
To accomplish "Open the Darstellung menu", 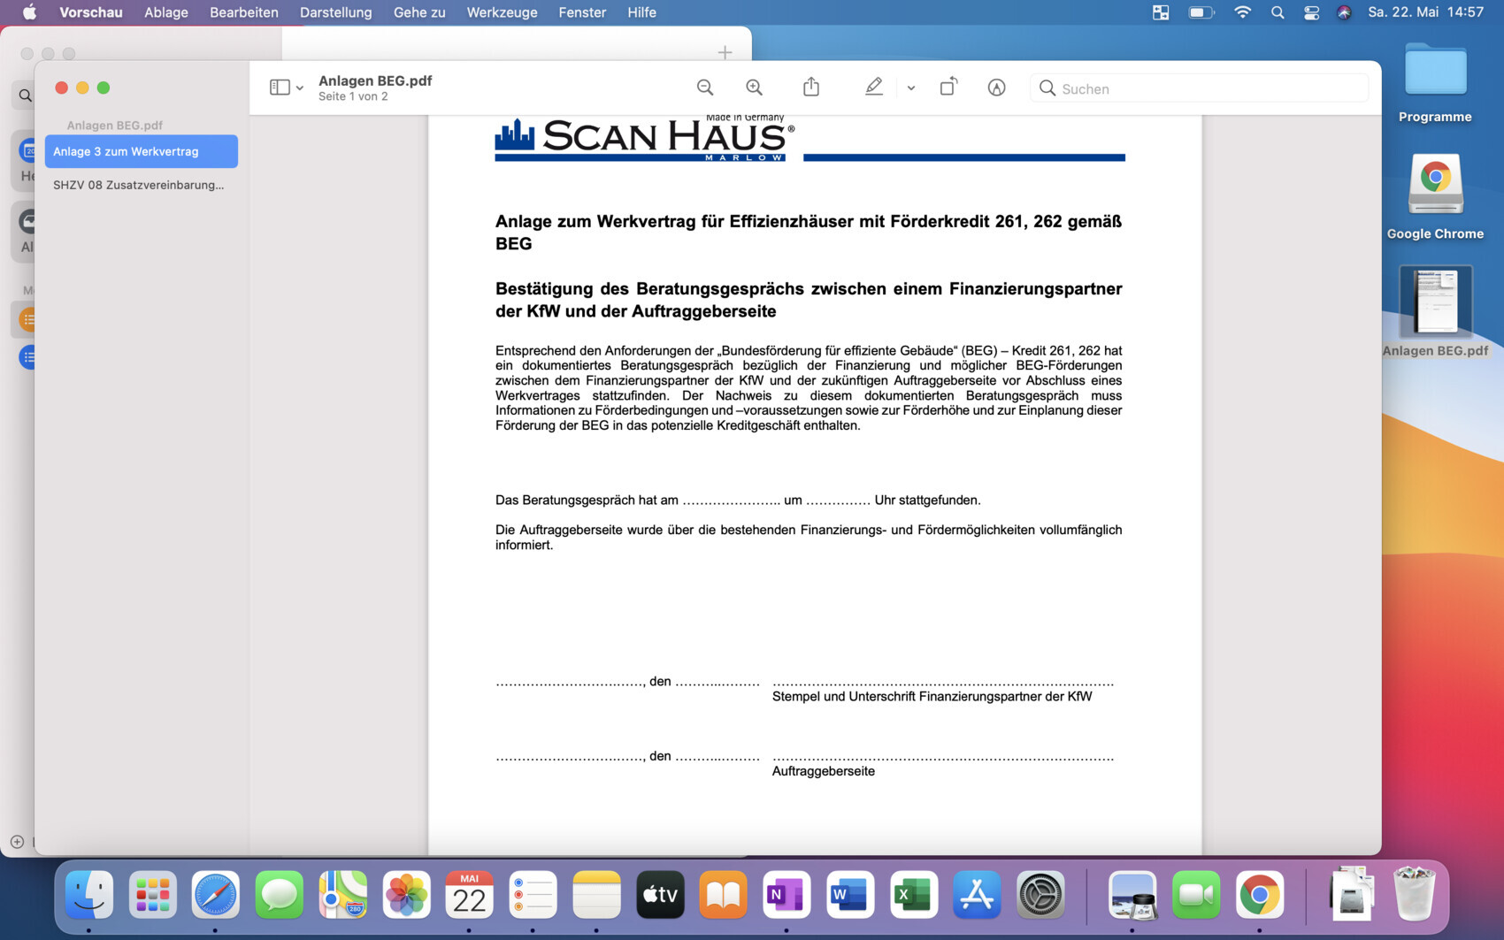I will pyautogui.click(x=335, y=12).
